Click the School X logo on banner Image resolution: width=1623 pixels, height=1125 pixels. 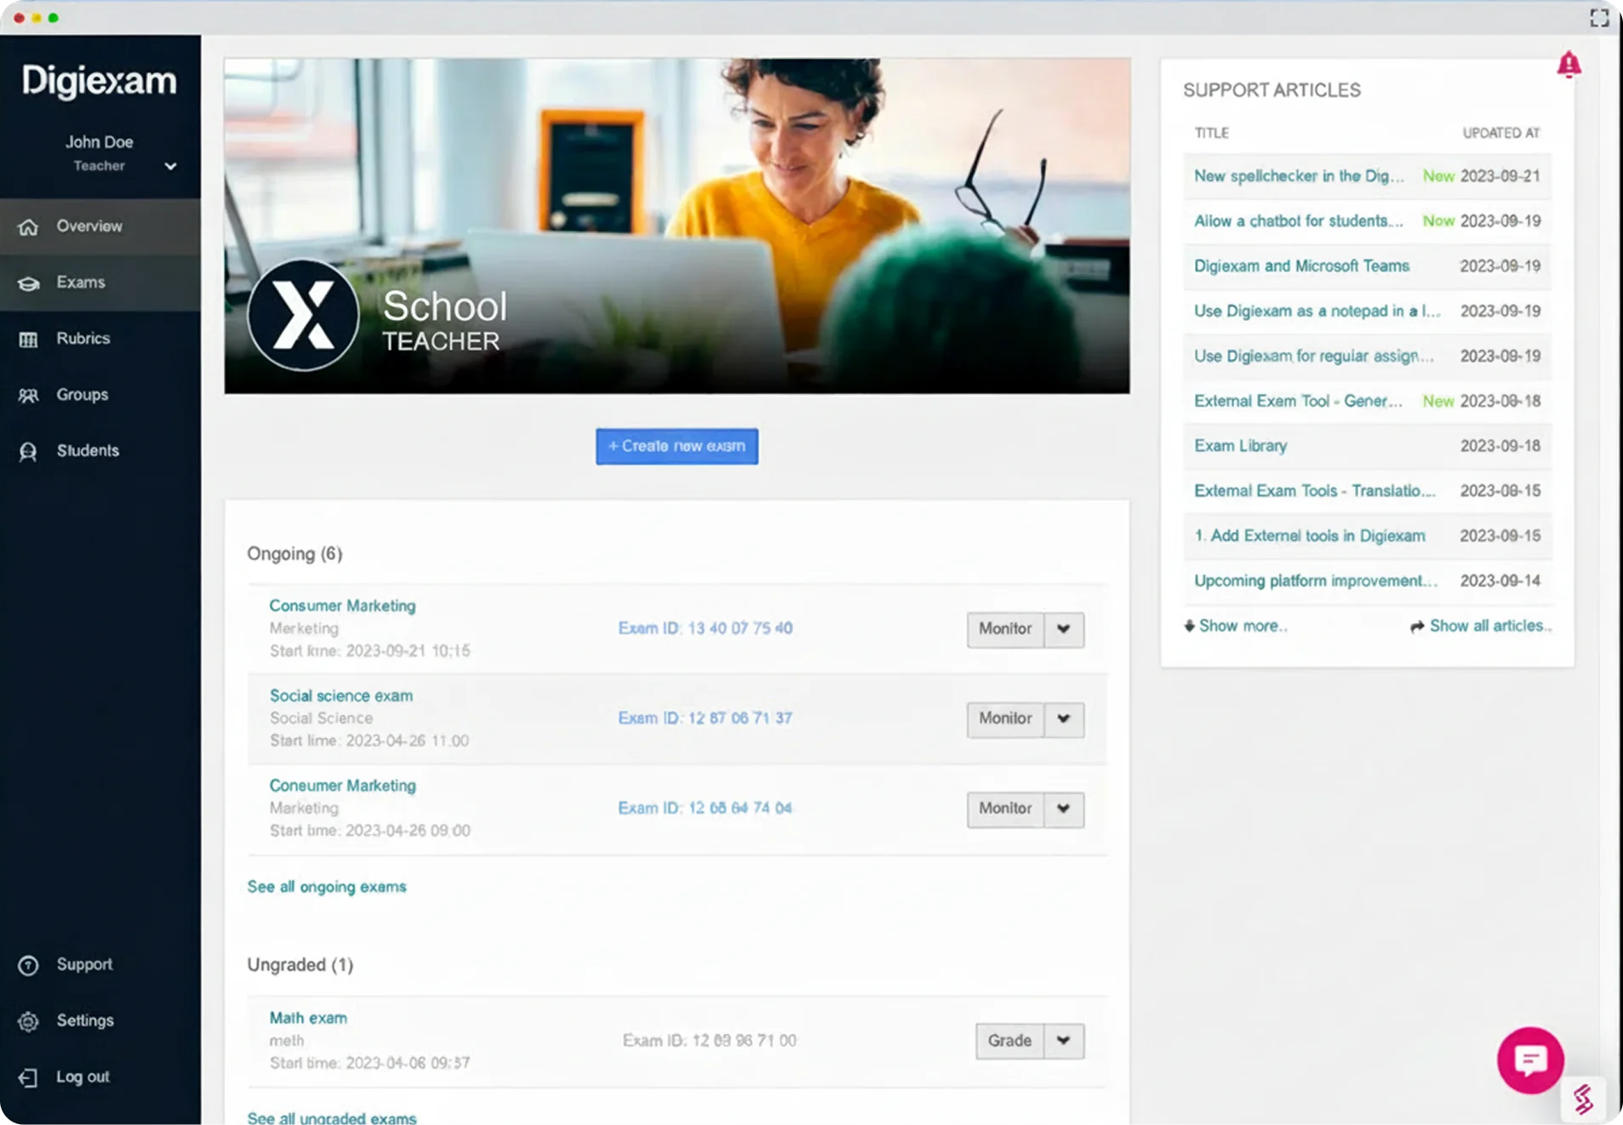click(x=303, y=315)
